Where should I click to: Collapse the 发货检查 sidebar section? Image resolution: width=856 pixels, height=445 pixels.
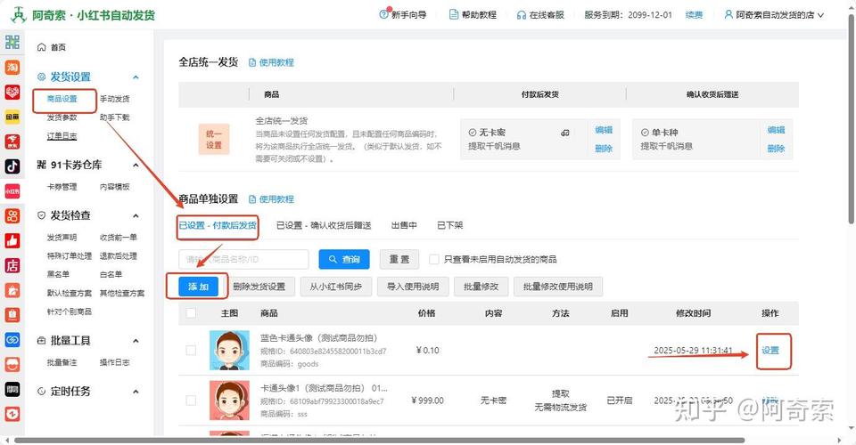136,215
